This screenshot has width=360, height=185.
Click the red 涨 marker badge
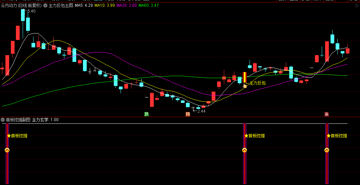point(326,114)
